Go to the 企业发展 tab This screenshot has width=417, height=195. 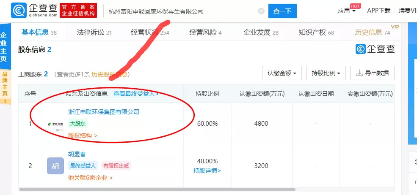coord(261,32)
